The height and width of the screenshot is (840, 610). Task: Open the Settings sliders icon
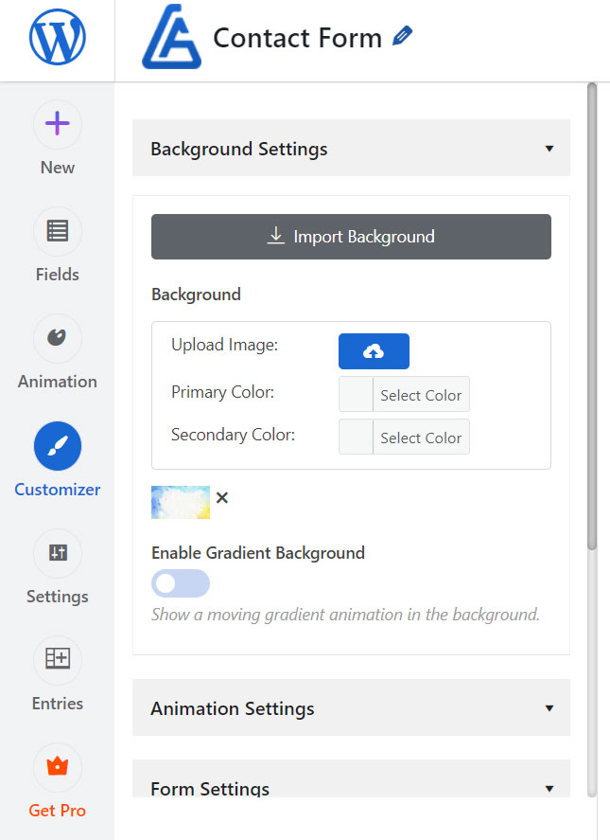pyautogui.click(x=57, y=553)
